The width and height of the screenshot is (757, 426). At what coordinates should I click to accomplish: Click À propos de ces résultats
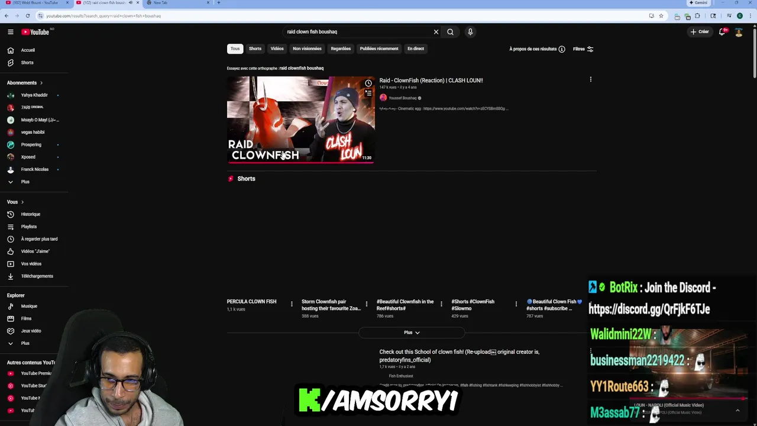point(537,49)
